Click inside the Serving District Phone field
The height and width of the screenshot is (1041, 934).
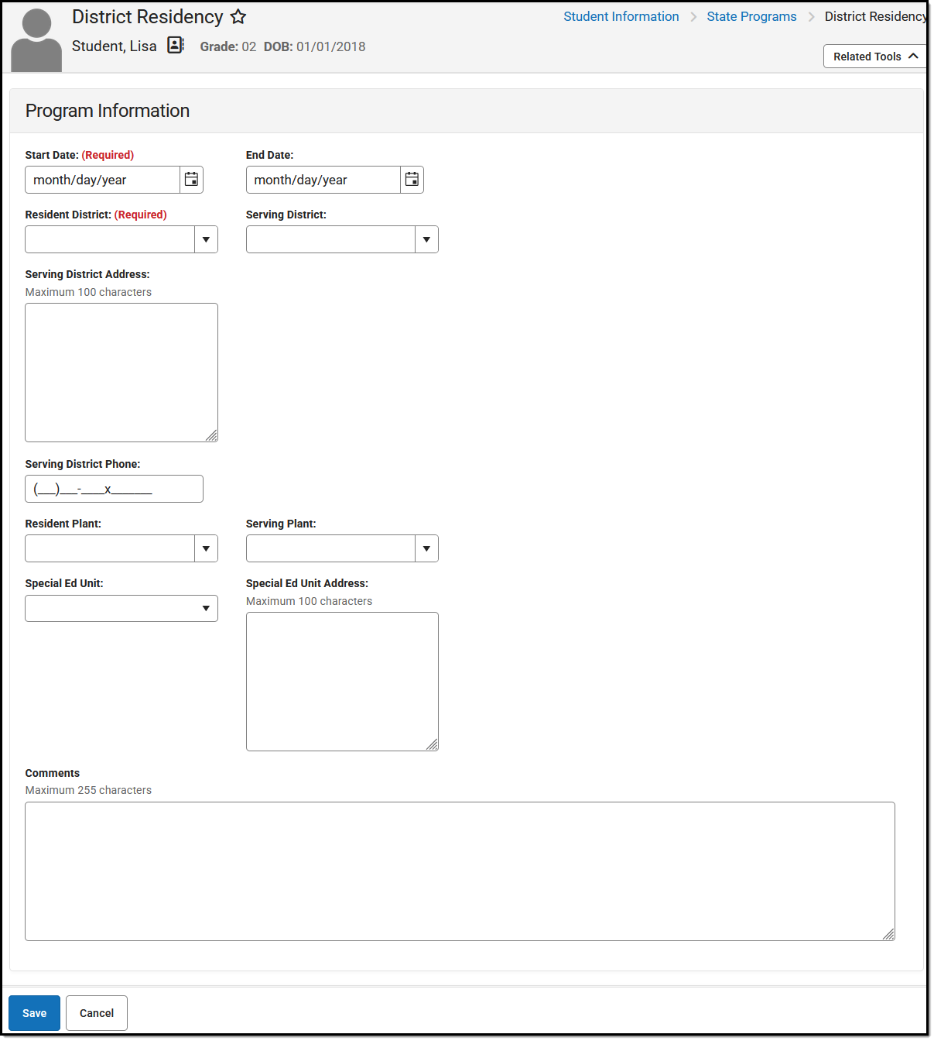[x=113, y=489]
